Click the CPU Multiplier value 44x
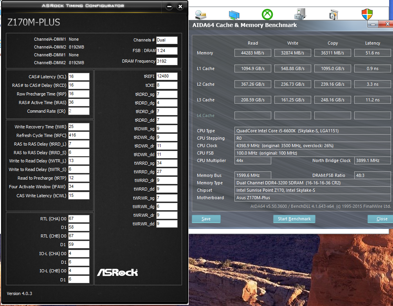The width and height of the screenshot is (393, 306). coord(252,160)
